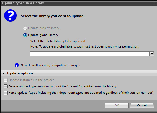
Task: Collapse Update options using the chevron
Action: click(x=3, y=73)
